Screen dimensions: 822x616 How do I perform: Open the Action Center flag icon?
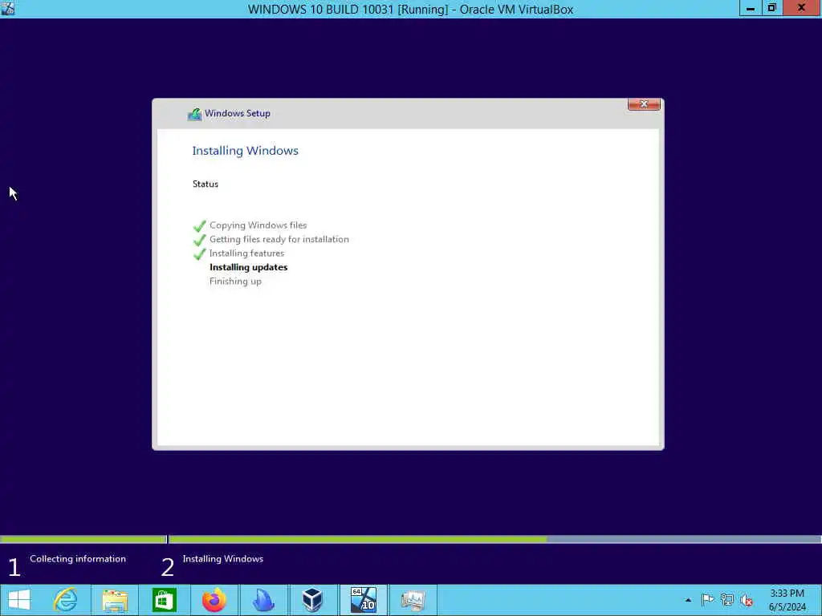point(707,600)
